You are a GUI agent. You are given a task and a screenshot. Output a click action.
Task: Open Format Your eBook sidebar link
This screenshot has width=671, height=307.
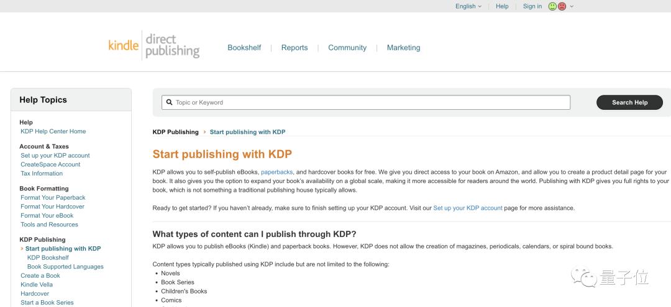(x=47, y=216)
